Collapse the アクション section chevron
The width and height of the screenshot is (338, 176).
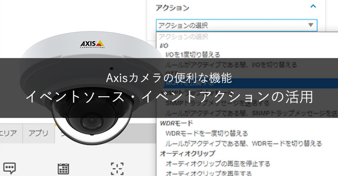tap(313, 6)
